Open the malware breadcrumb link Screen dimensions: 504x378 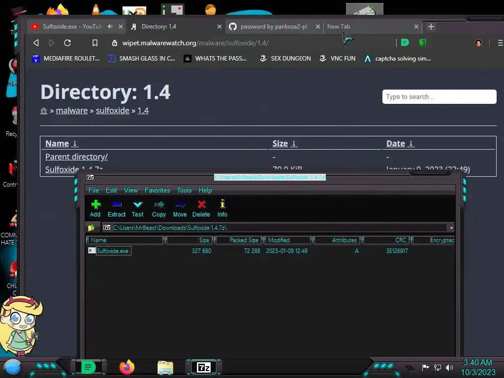pyautogui.click(x=72, y=111)
